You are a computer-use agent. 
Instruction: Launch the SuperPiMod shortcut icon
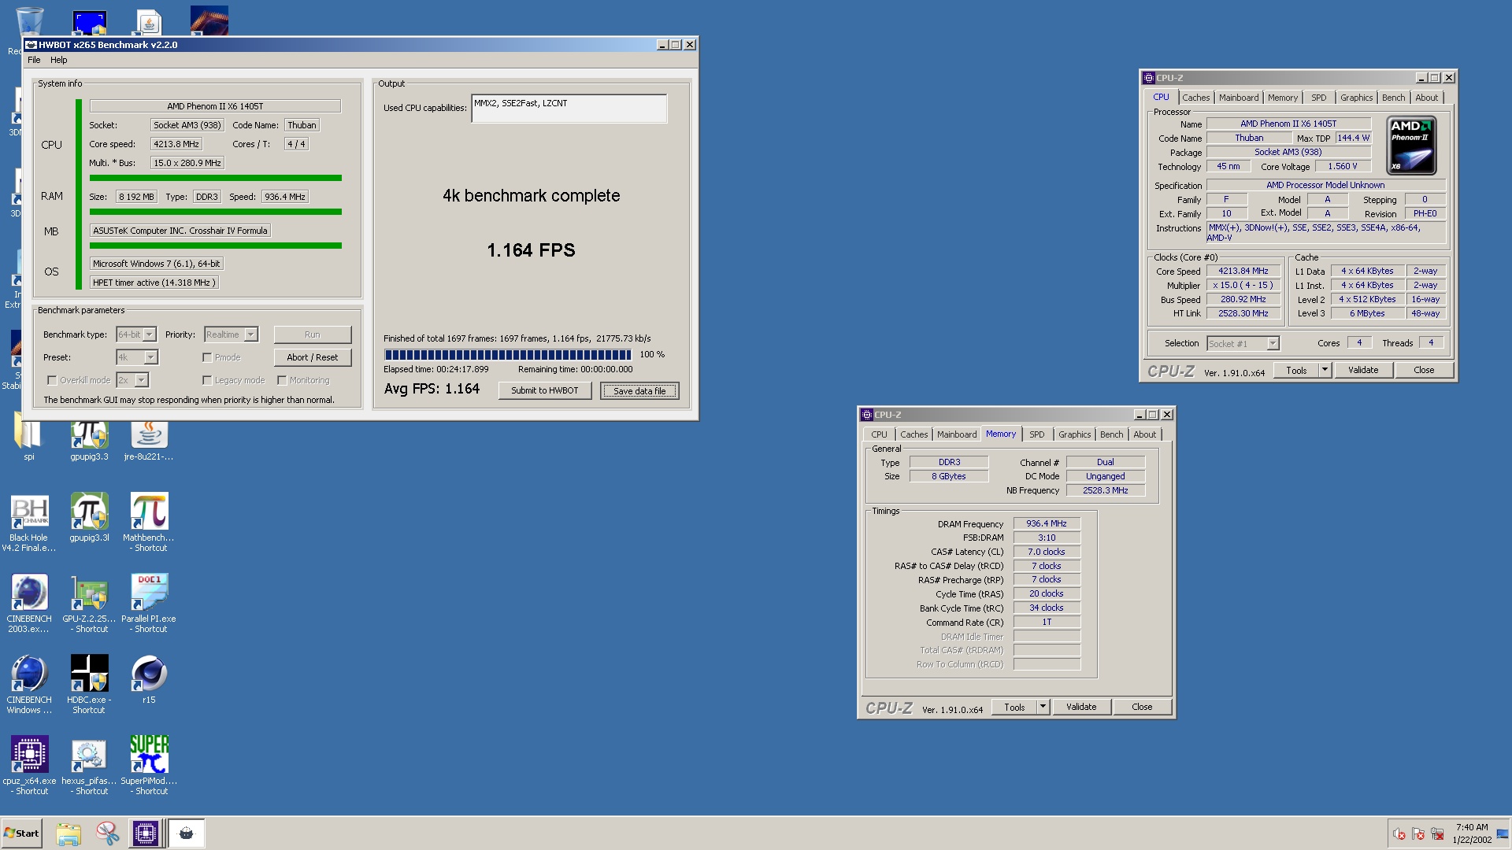tap(149, 766)
